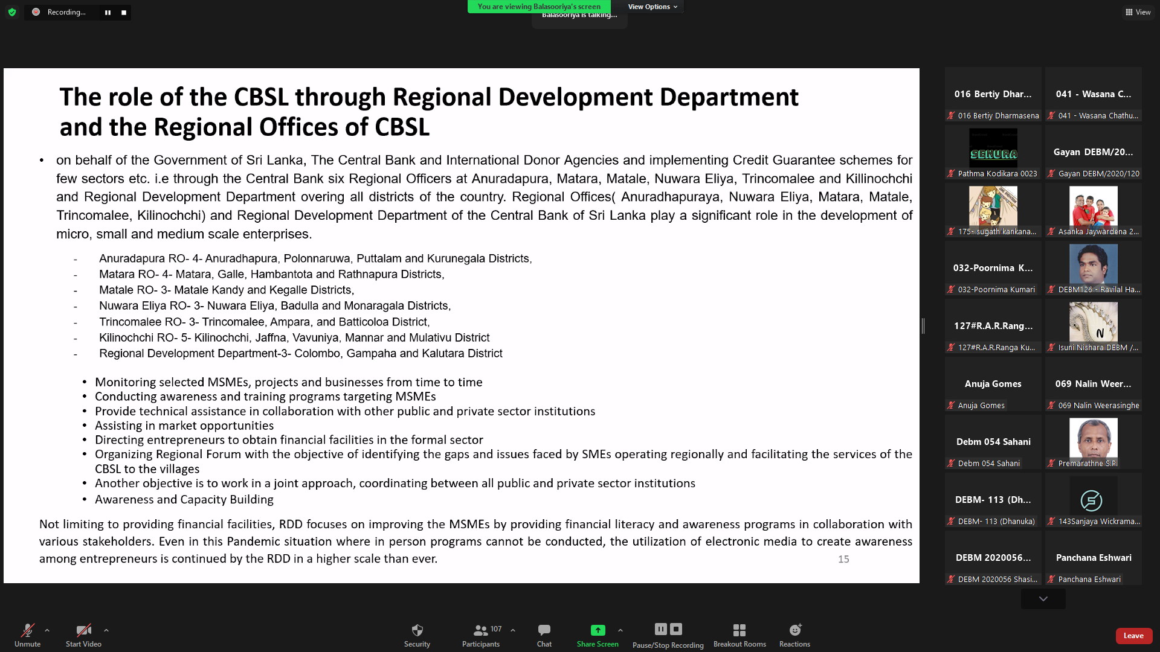Open the Reactions menu
Screen dimensions: 1160x652
click(794, 635)
